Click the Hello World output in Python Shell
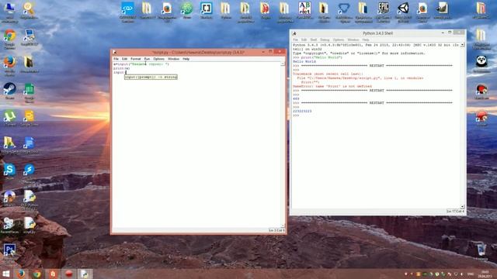 304,62
